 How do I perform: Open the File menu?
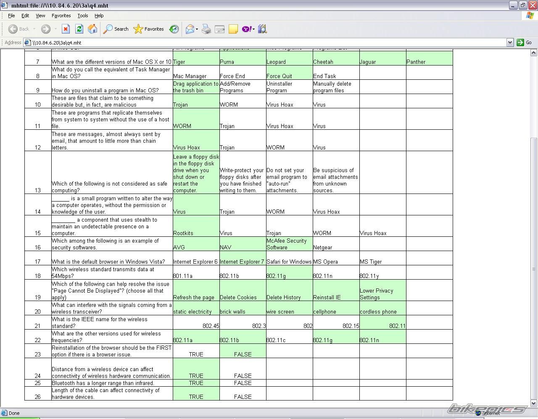[11, 16]
